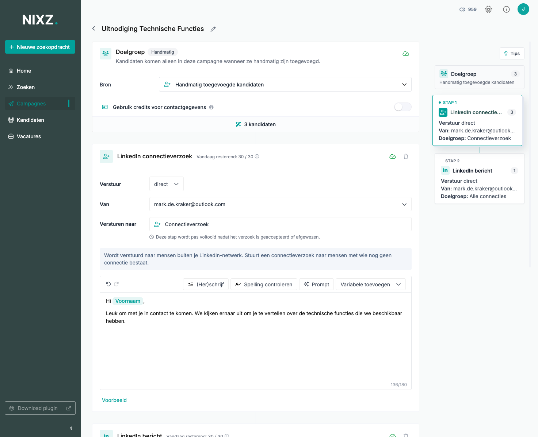The width and height of the screenshot is (538, 437).
Task: Undo the last message edit
Action: point(108,284)
